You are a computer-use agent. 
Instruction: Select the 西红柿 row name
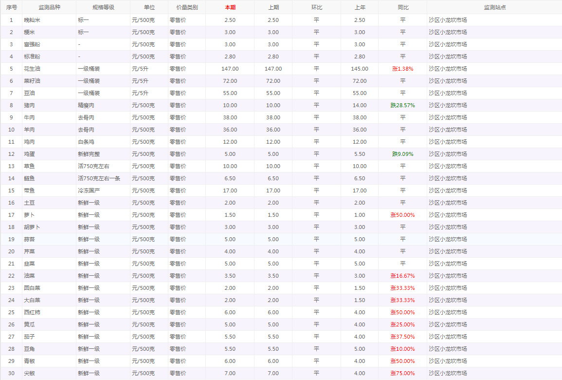point(32,312)
